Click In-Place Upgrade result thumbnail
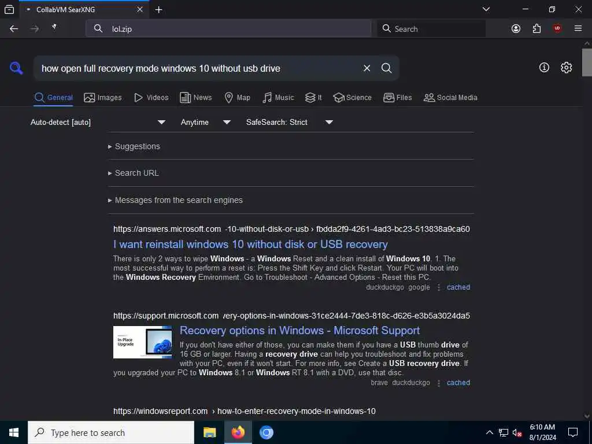592x444 pixels. [143, 342]
